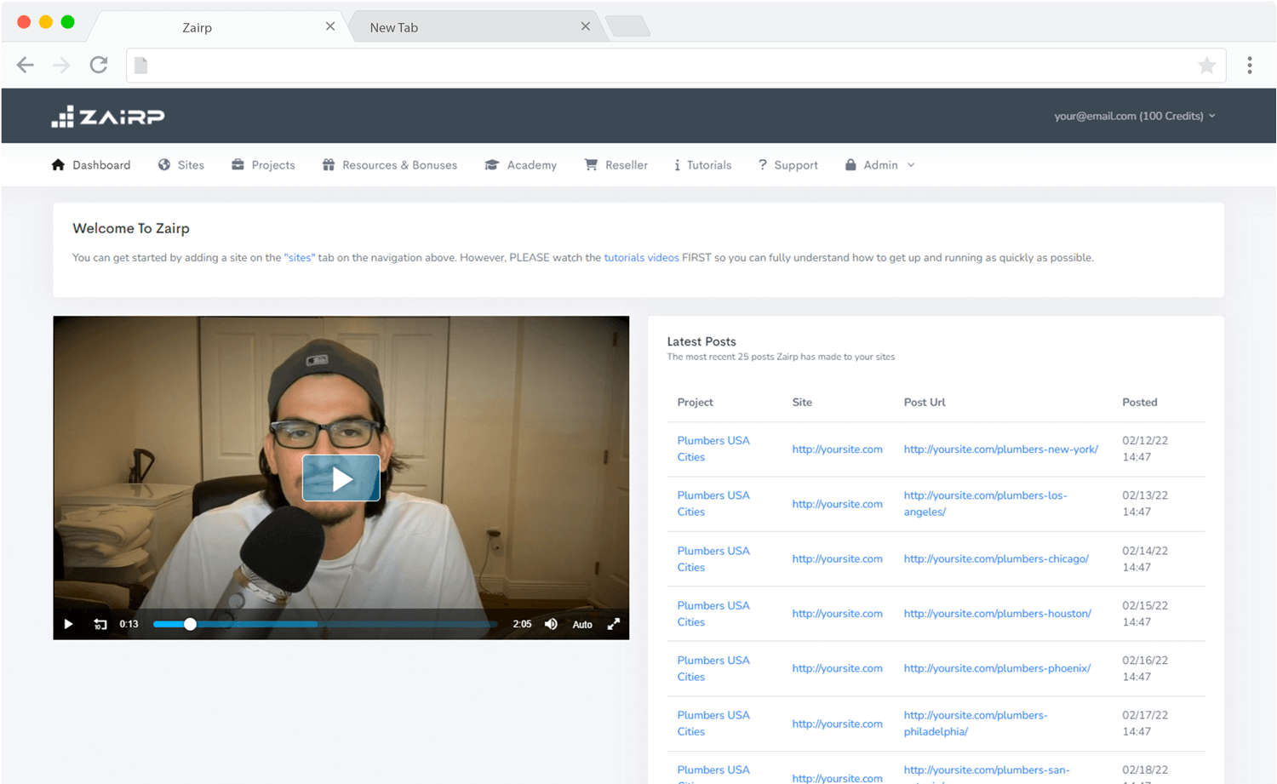1277x784 pixels.
Task: Enter fullscreen mode on the video
Action: [614, 624]
